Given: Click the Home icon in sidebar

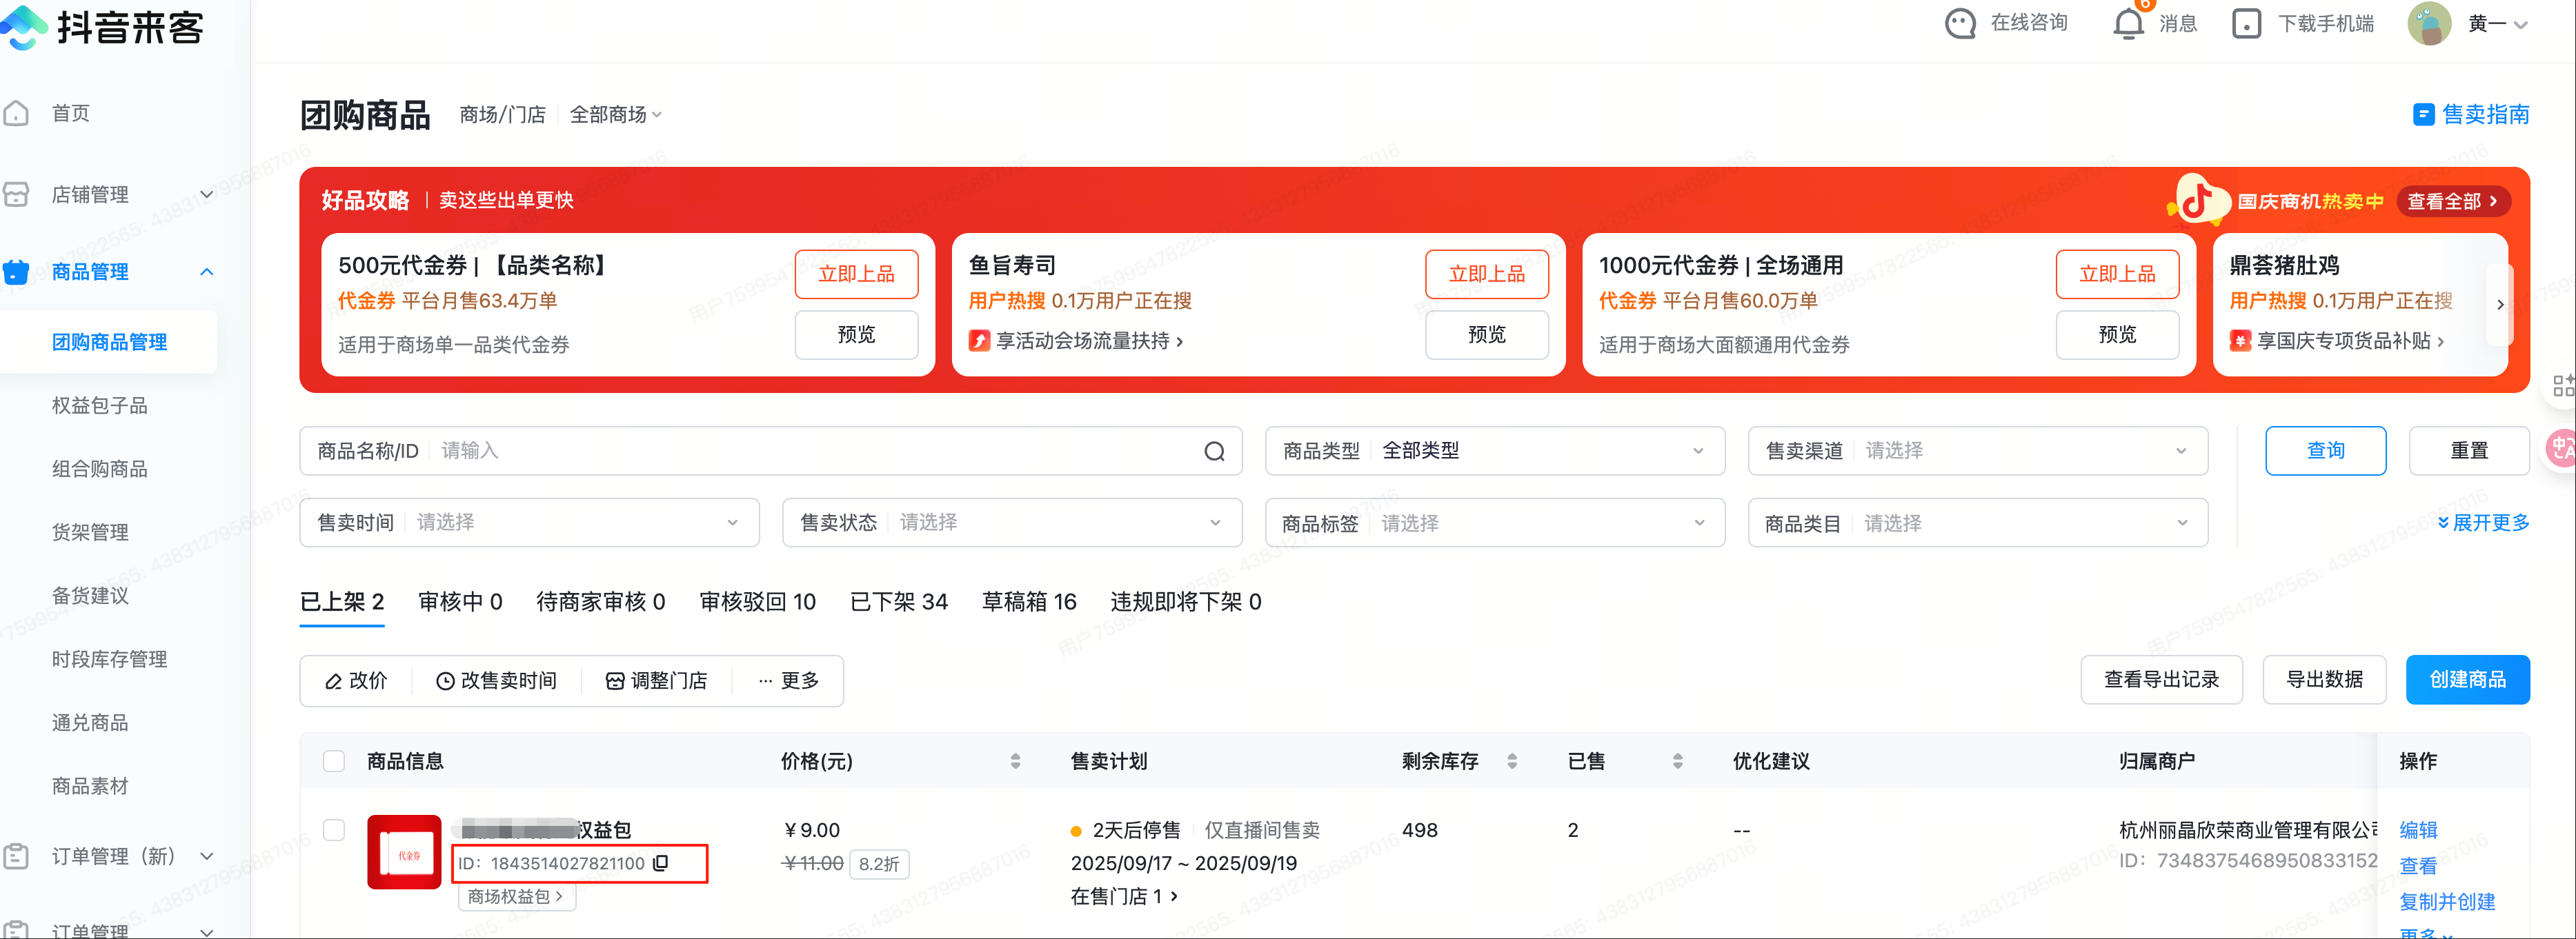Looking at the screenshot, I should [x=17, y=113].
